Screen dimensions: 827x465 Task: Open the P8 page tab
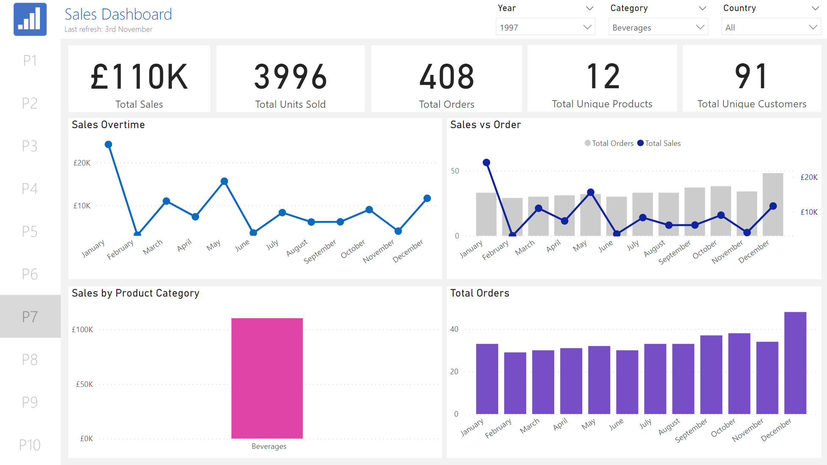(30, 359)
